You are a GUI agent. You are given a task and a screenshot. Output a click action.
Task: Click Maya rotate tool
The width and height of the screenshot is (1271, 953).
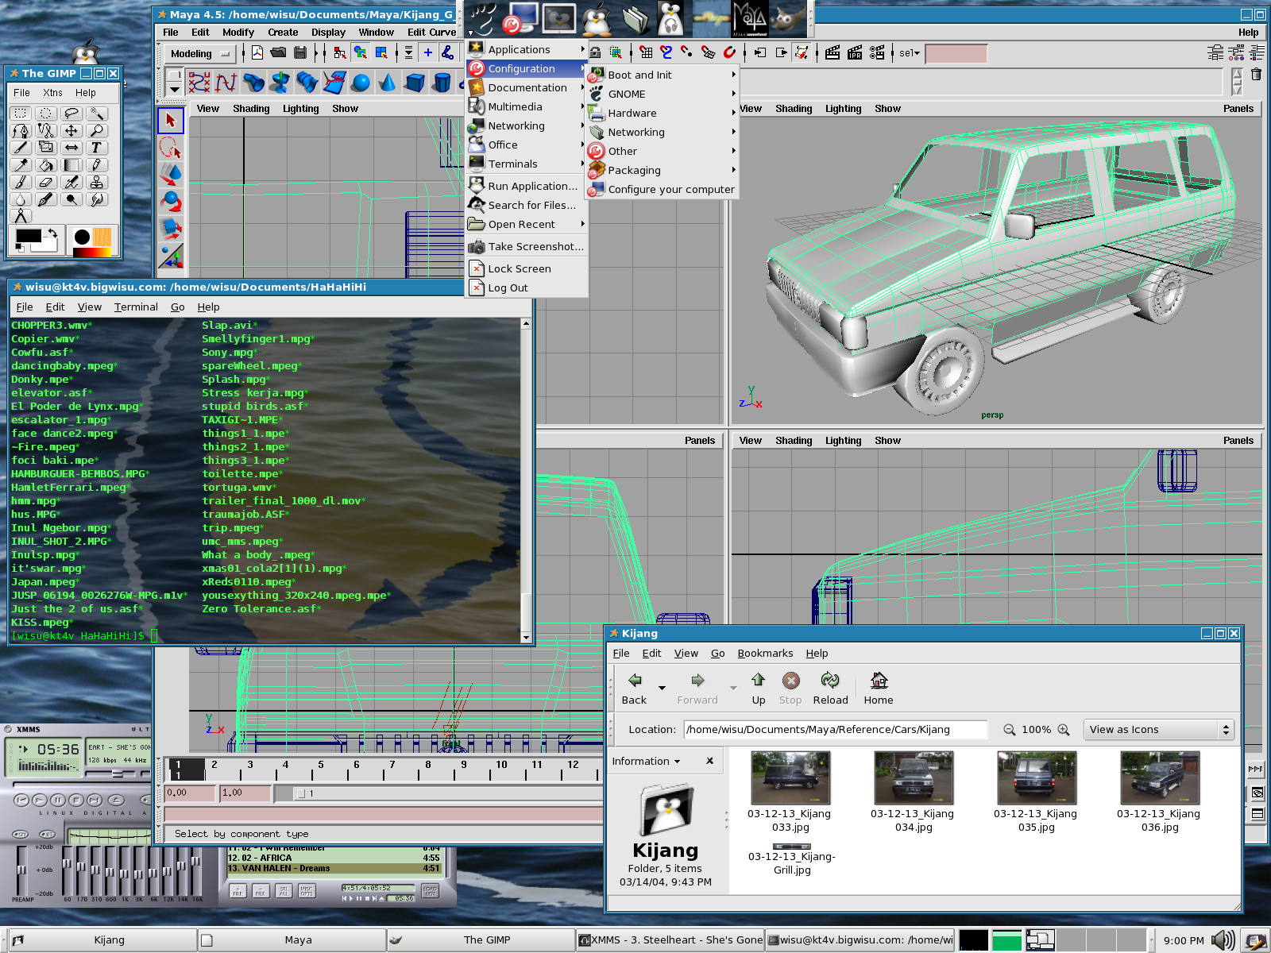170,202
